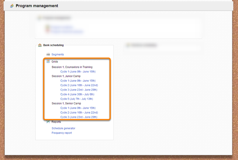
Task: Open the Frequency report link
Action: pyautogui.click(x=62, y=133)
